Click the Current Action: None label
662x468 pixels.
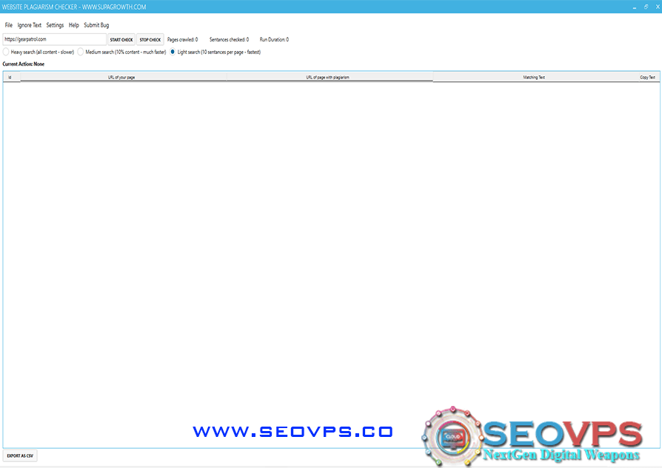(x=24, y=64)
